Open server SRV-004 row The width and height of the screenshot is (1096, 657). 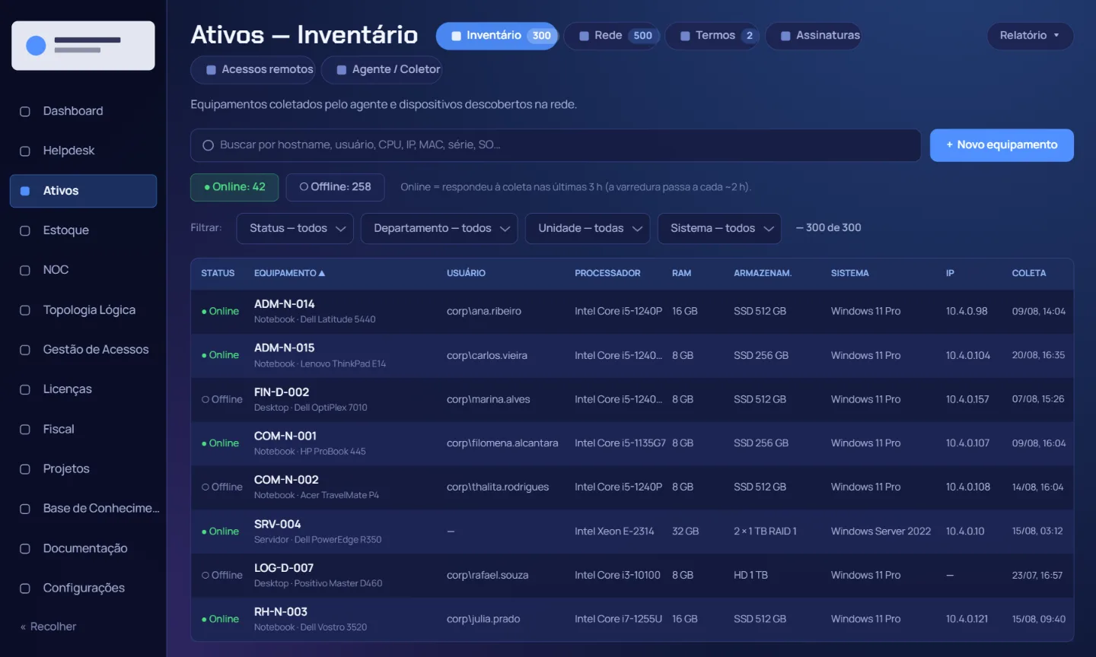click(x=632, y=532)
